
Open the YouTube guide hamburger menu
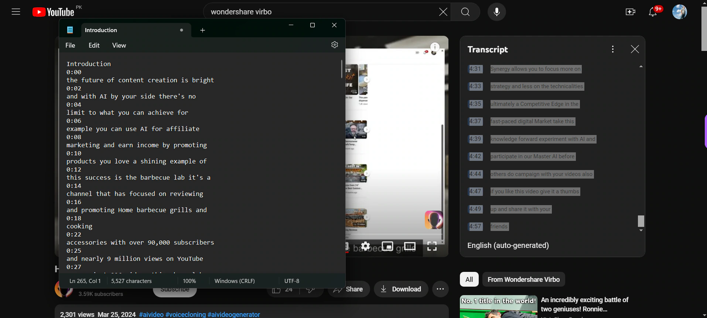tap(16, 12)
